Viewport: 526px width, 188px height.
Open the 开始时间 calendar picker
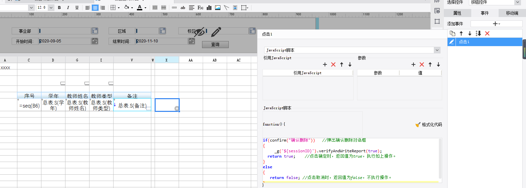pyautogui.click(x=95, y=41)
